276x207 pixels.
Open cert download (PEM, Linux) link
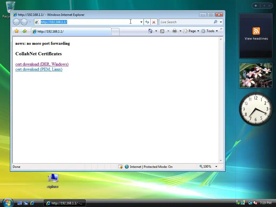point(39,69)
